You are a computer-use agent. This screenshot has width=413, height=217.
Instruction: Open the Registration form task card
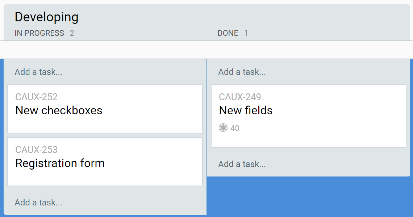(60, 163)
